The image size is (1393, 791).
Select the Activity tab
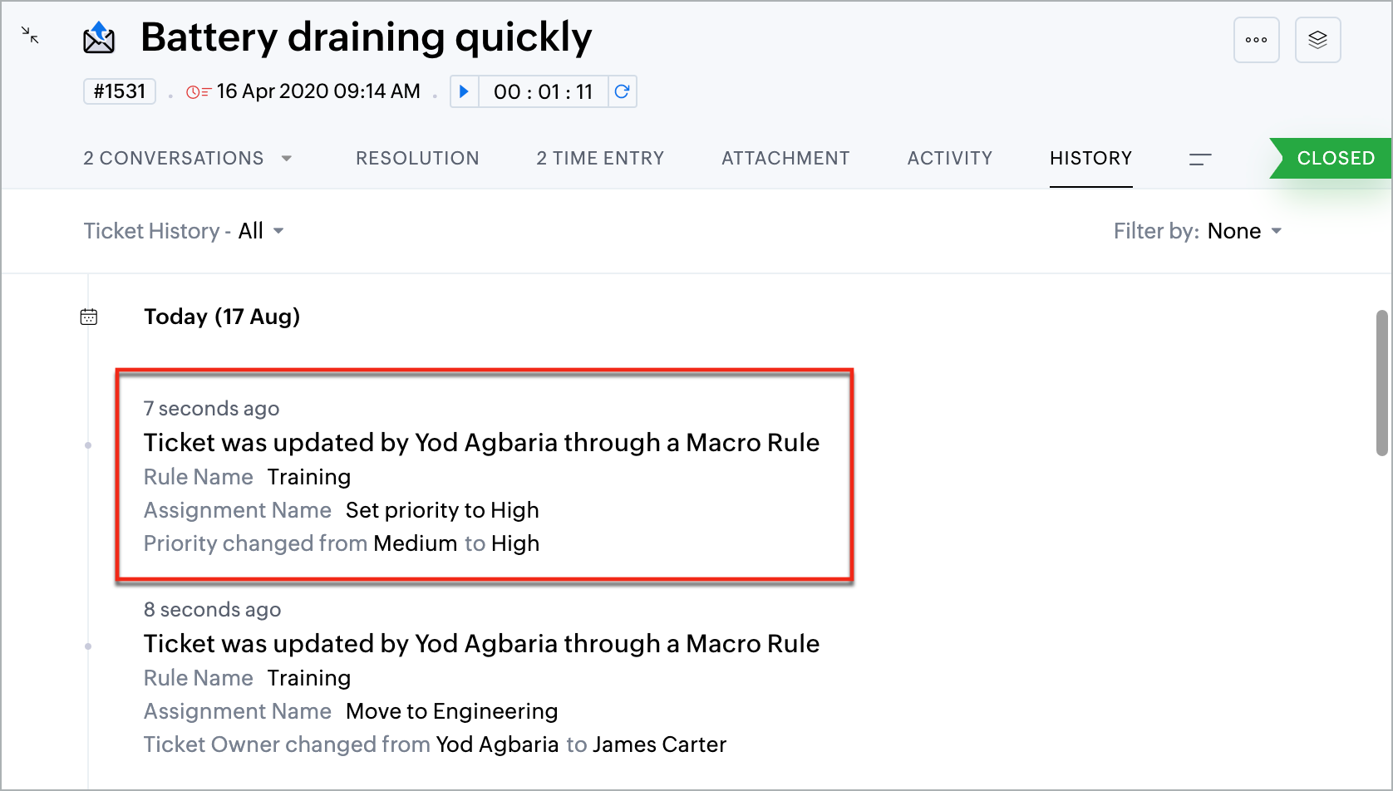(x=950, y=159)
